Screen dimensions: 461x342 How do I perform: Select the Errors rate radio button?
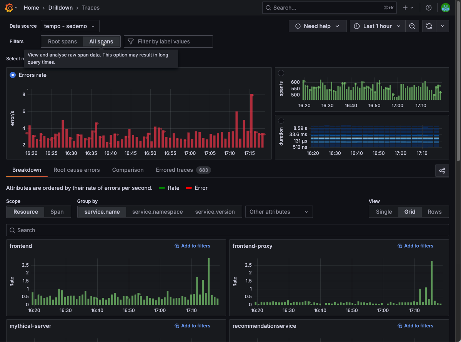tap(13, 75)
